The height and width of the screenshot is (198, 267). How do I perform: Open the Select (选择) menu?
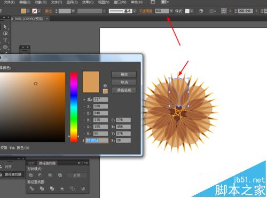(72, 2)
